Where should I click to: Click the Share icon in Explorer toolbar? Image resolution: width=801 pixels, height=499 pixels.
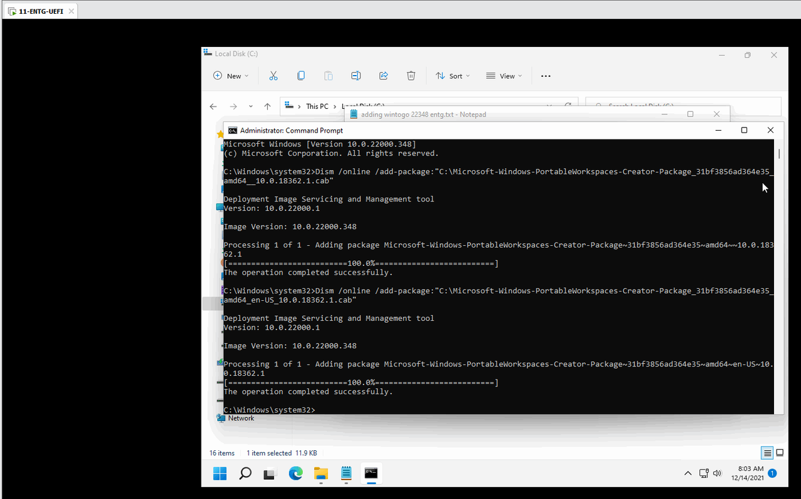click(x=384, y=76)
